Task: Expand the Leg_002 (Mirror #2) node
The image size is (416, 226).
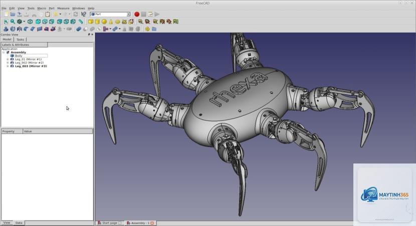Action: coord(8,62)
